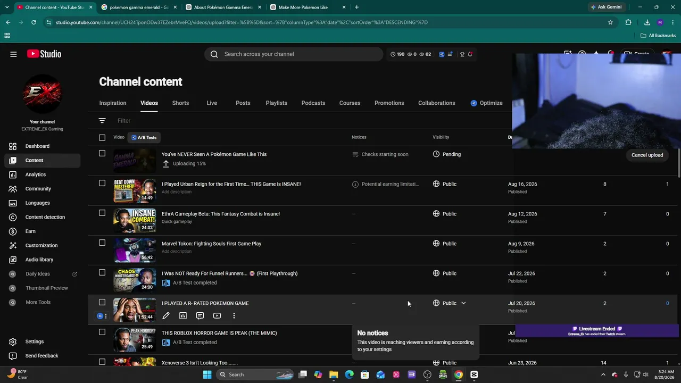Click the channel avatar image

pos(42,94)
